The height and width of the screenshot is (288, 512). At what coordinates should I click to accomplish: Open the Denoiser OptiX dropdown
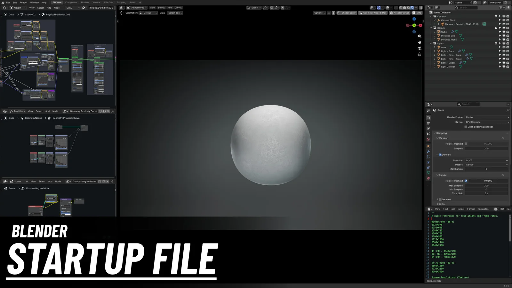point(487,161)
